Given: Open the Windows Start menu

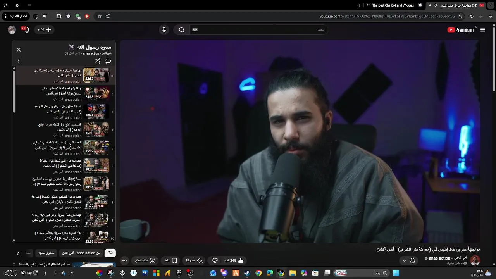Looking at the screenshot, I should click(x=396, y=273).
